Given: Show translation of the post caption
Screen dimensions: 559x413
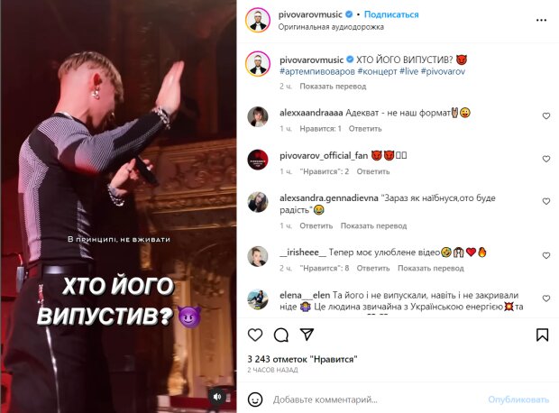Looking at the screenshot, I should 333,87.
